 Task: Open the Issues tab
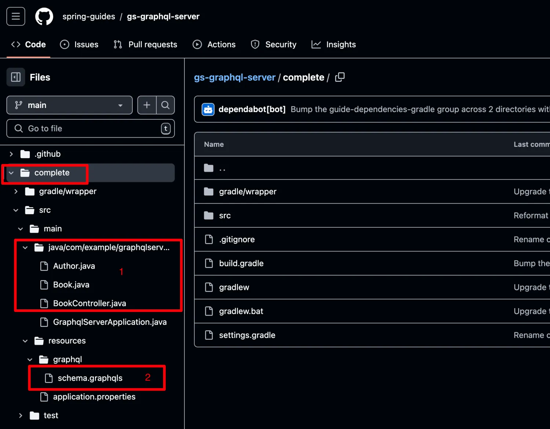click(x=79, y=45)
